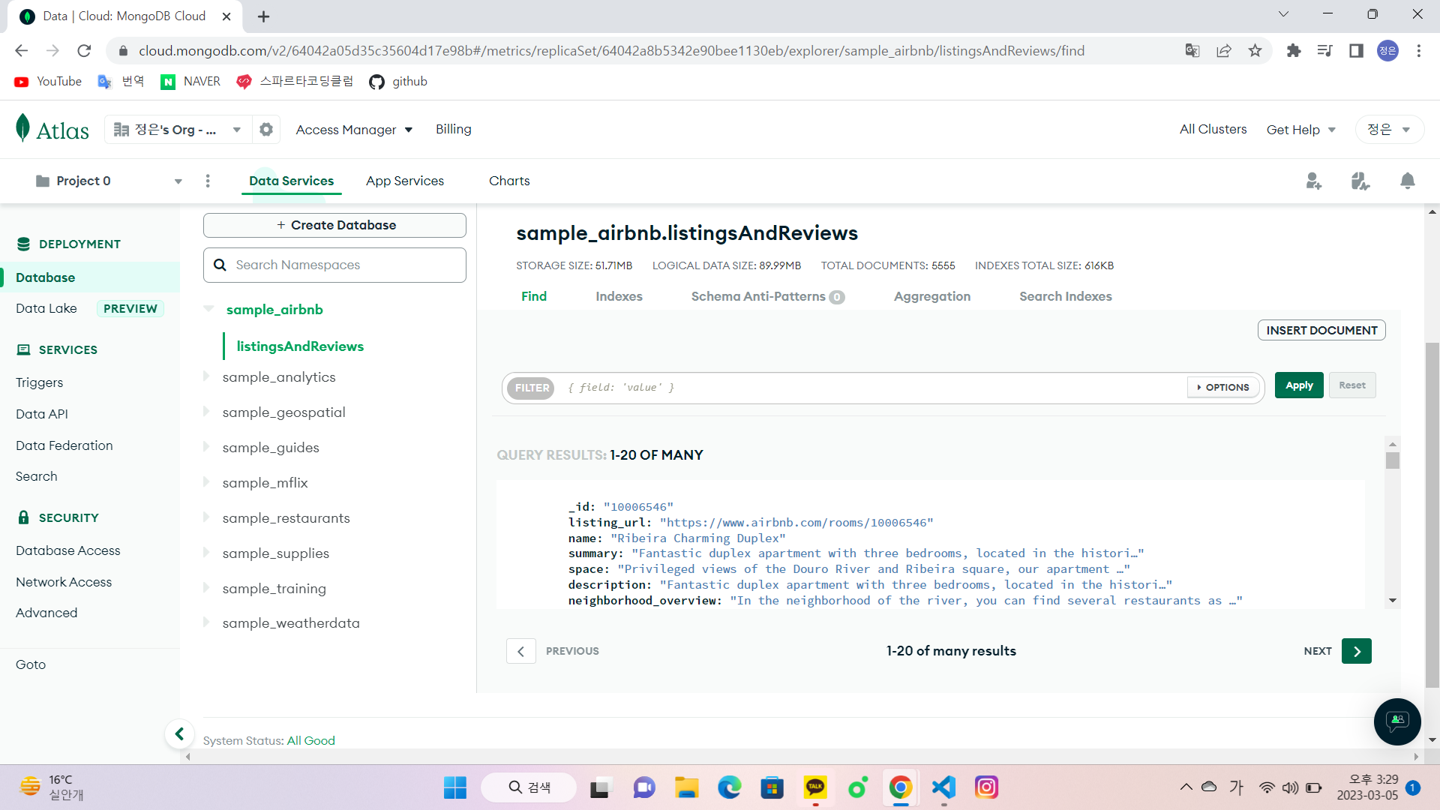
Task: Open Triggers in the sidebar
Action: (x=40, y=382)
